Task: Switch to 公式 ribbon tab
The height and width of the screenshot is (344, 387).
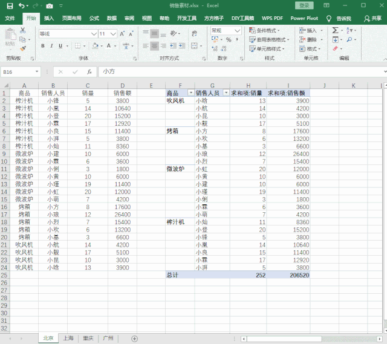Action: 94,18
